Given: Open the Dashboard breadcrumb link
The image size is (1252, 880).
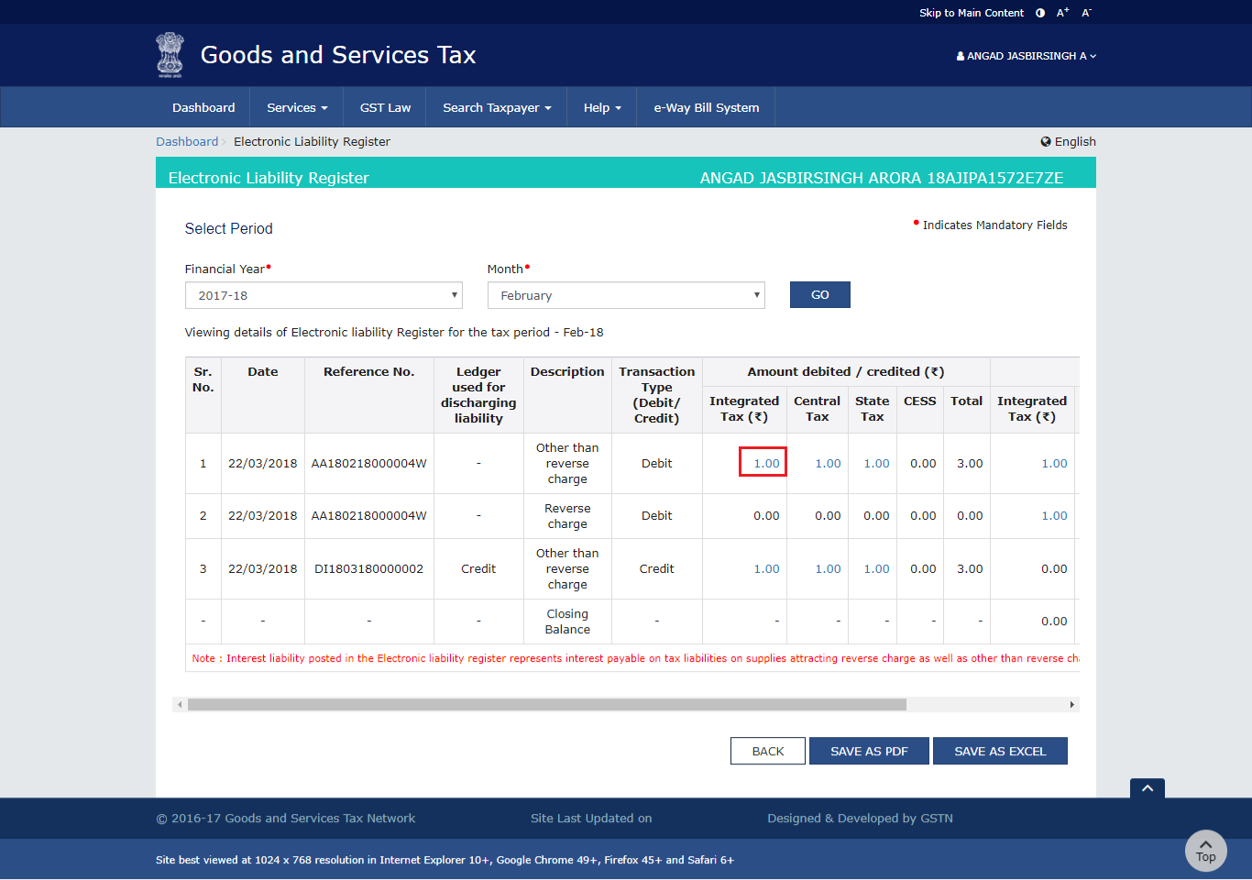Looking at the screenshot, I should [187, 141].
